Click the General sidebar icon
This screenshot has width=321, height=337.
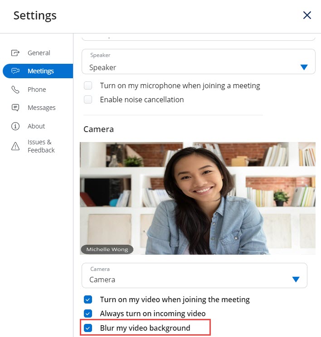pyautogui.click(x=15, y=53)
